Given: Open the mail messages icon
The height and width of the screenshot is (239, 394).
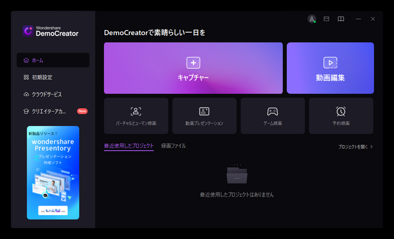Looking at the screenshot, I should (326, 19).
